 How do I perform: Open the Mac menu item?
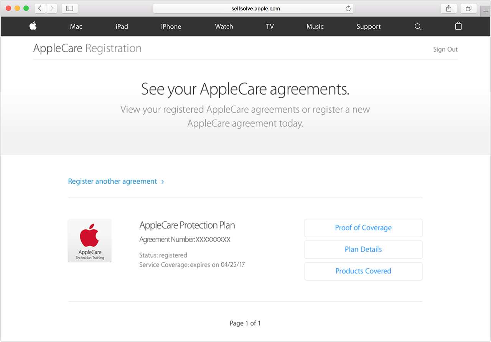pos(76,26)
